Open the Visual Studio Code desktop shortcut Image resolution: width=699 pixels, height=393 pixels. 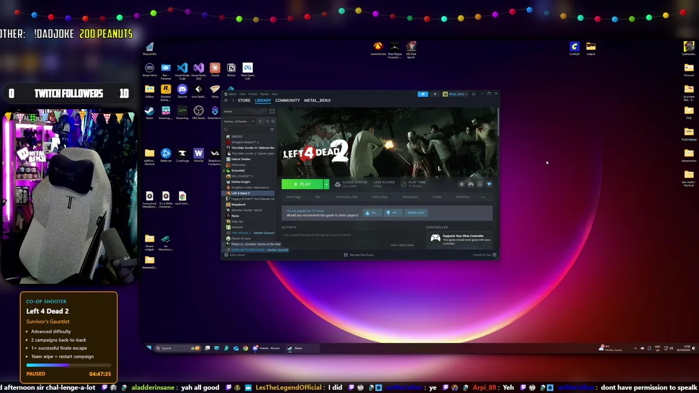point(182,71)
